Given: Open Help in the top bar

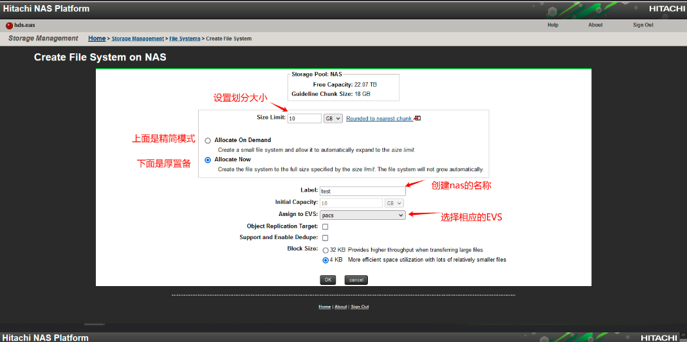Looking at the screenshot, I should [553, 25].
